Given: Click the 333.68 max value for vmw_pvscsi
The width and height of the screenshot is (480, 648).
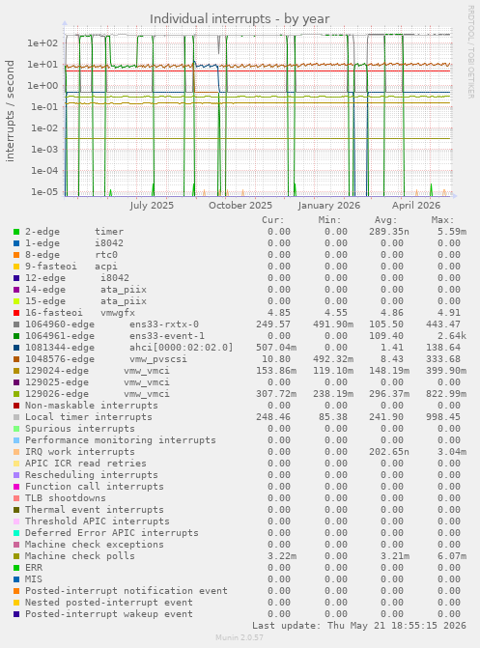Looking at the screenshot, I should pos(443,359).
